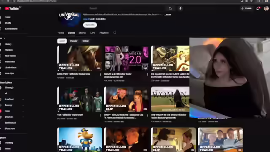Open the YouTube home logo
The image size is (270, 152).
click(12, 8)
